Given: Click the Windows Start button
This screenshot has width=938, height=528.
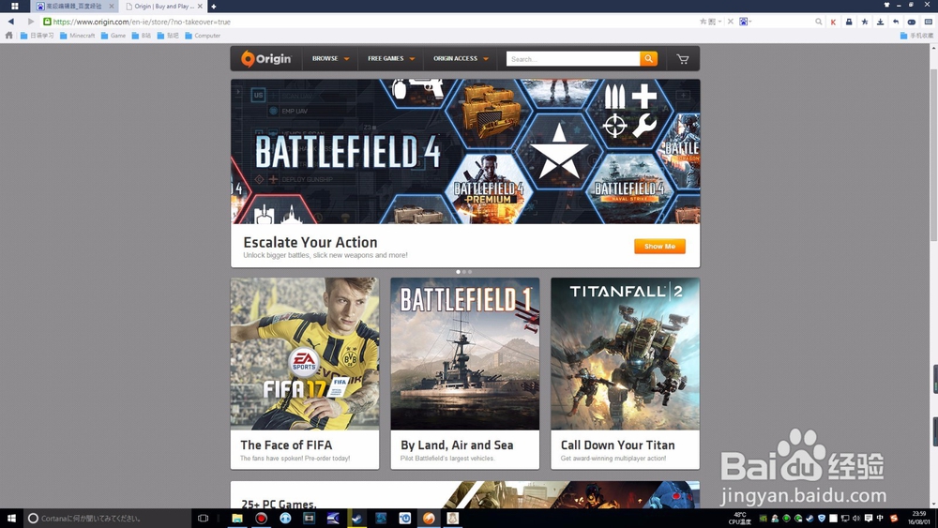Looking at the screenshot, I should click(11, 519).
